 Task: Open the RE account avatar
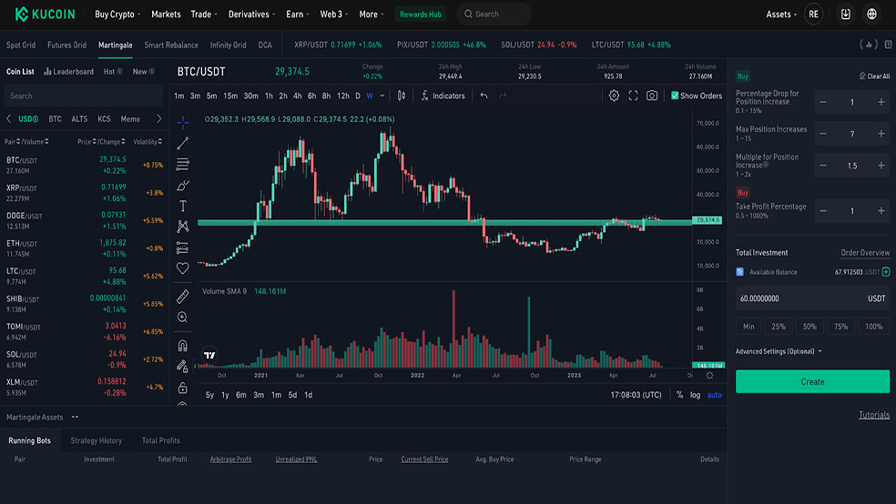click(814, 15)
